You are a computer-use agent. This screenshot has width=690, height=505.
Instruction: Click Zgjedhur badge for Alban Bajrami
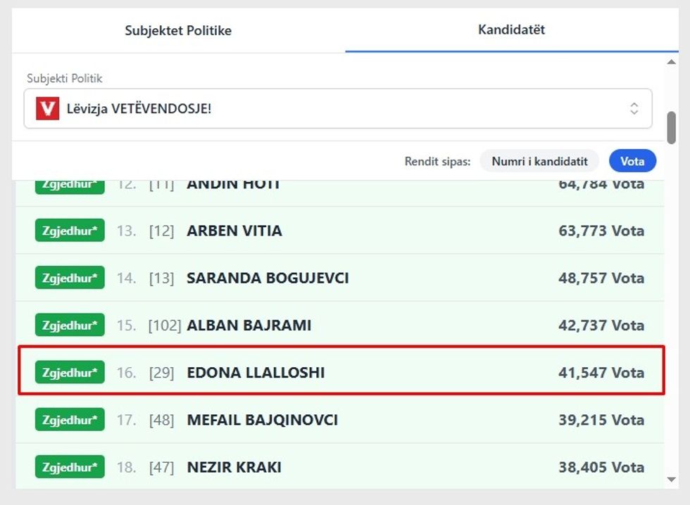coord(70,325)
